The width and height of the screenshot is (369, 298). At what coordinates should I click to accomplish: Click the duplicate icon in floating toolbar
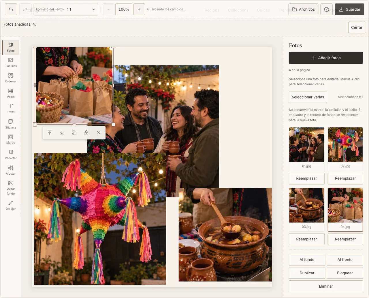click(x=74, y=133)
